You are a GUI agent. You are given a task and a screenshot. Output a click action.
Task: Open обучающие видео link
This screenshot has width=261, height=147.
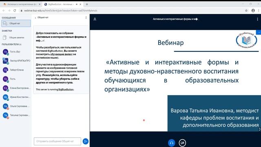point(61,54)
